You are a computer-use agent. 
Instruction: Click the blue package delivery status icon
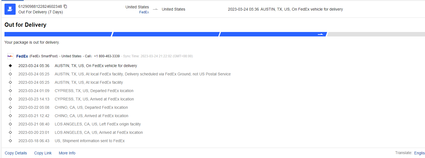[10, 9]
